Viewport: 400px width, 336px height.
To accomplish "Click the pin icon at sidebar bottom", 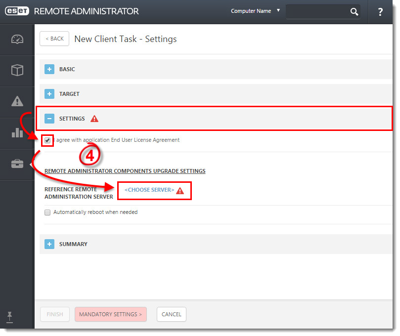I will (10, 317).
